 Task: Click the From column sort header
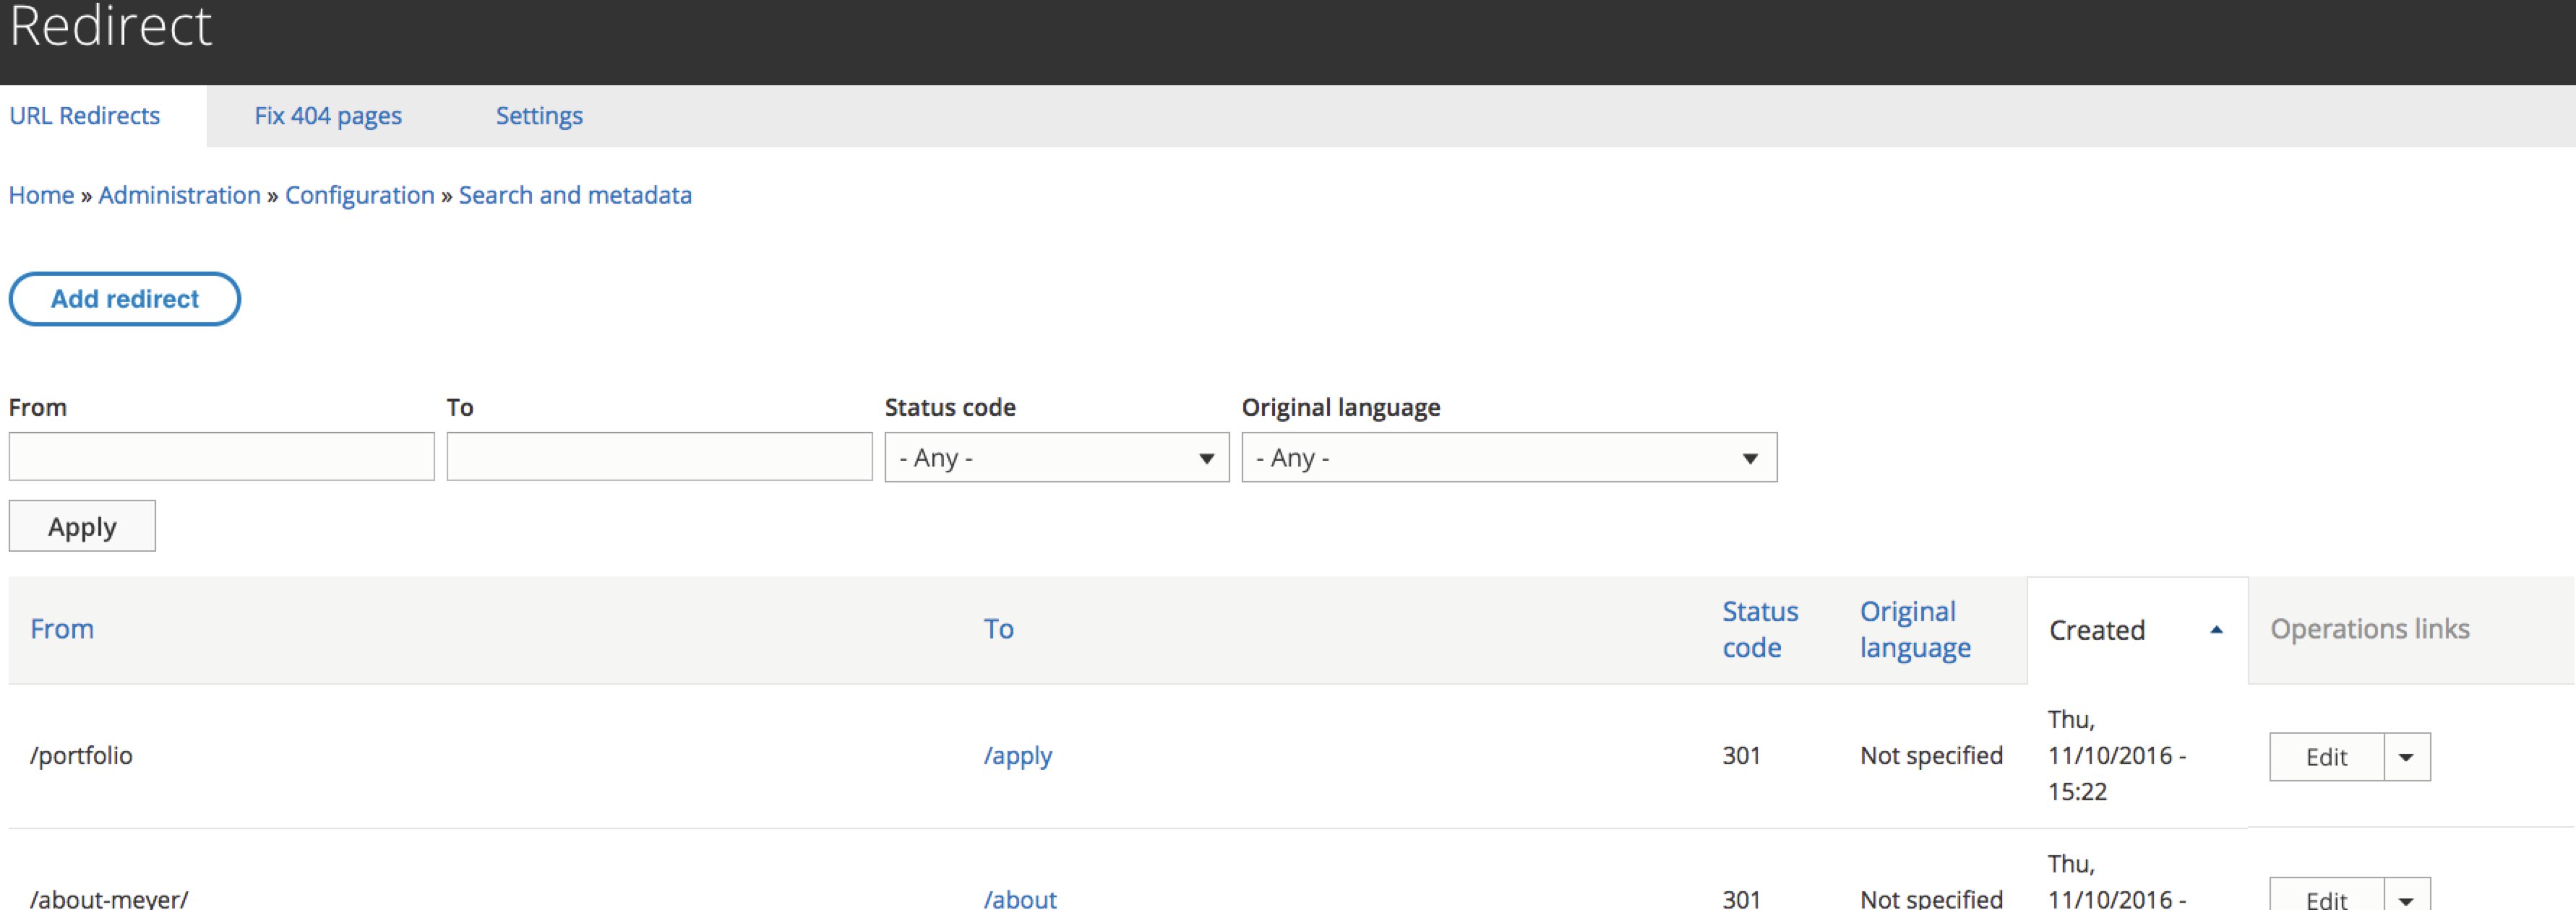[x=61, y=628]
